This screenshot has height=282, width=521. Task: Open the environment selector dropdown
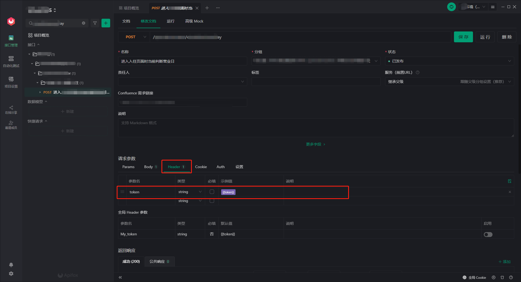(474, 7)
